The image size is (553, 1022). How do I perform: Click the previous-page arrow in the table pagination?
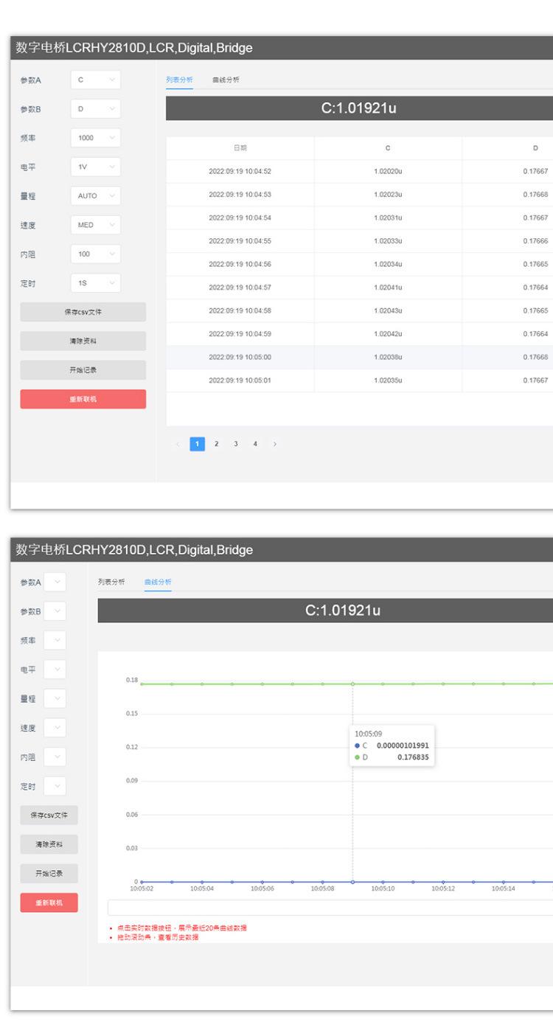177,444
